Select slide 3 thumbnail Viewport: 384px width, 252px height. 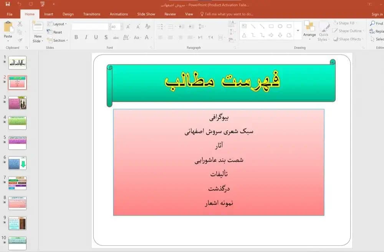[17, 103]
